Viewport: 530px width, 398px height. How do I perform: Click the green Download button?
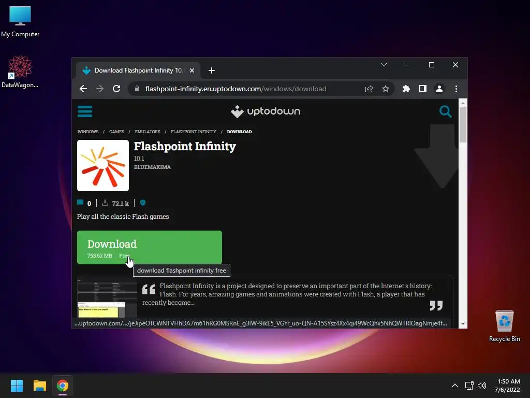point(150,247)
